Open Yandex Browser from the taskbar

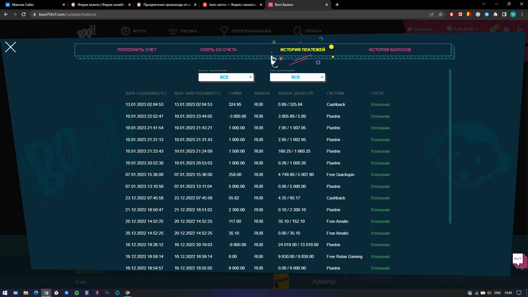point(56,293)
